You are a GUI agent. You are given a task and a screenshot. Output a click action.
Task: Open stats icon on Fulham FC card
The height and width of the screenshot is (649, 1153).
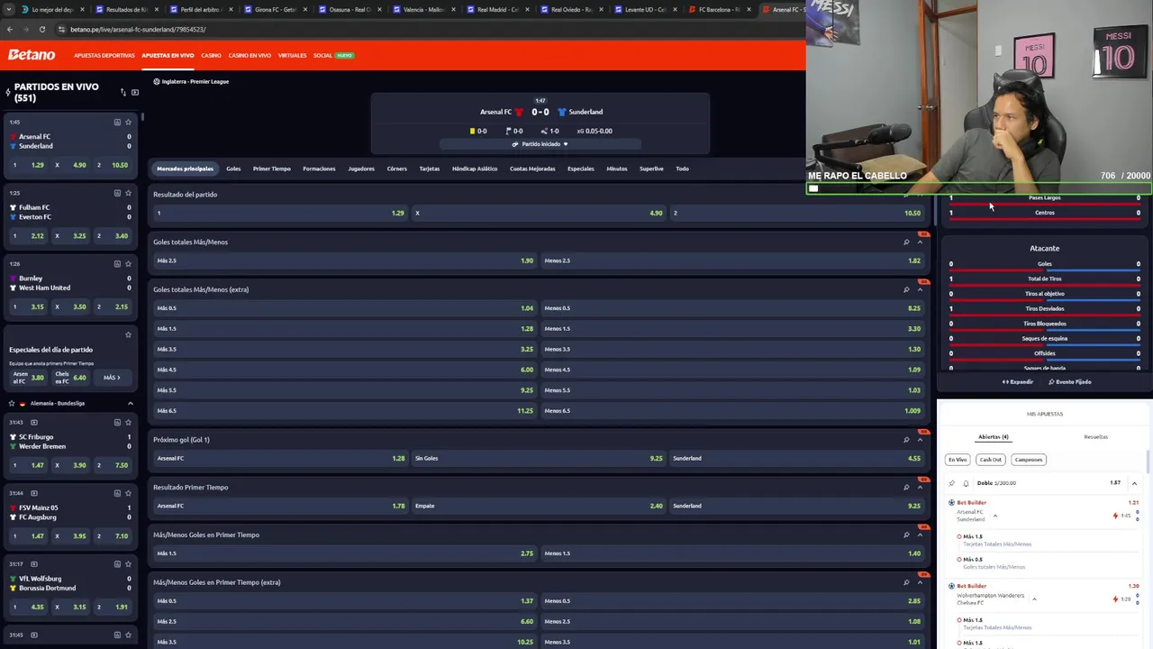click(117, 193)
